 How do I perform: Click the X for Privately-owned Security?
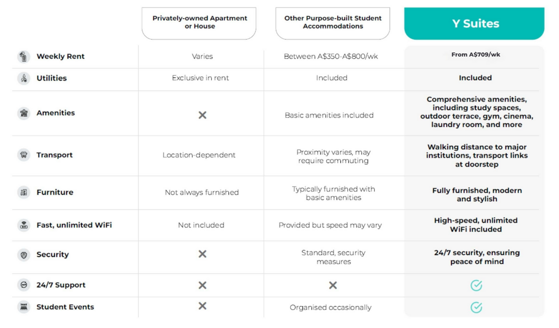tap(202, 254)
